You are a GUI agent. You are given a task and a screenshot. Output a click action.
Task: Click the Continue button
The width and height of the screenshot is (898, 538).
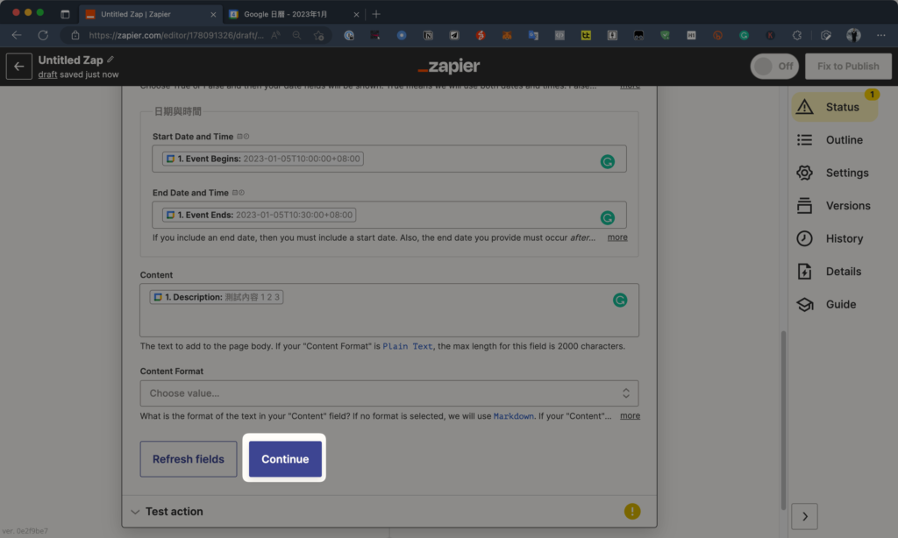[x=285, y=458]
